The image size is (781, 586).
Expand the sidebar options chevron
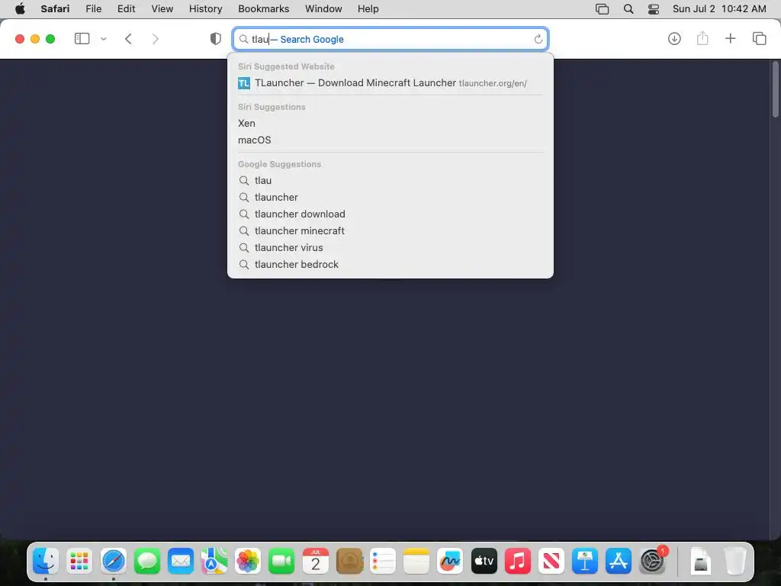104,39
